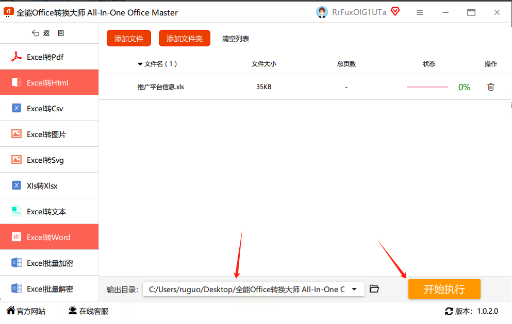The width and height of the screenshot is (512, 324).
Task: Start conversion with 开始执行 button
Action: [x=444, y=289]
